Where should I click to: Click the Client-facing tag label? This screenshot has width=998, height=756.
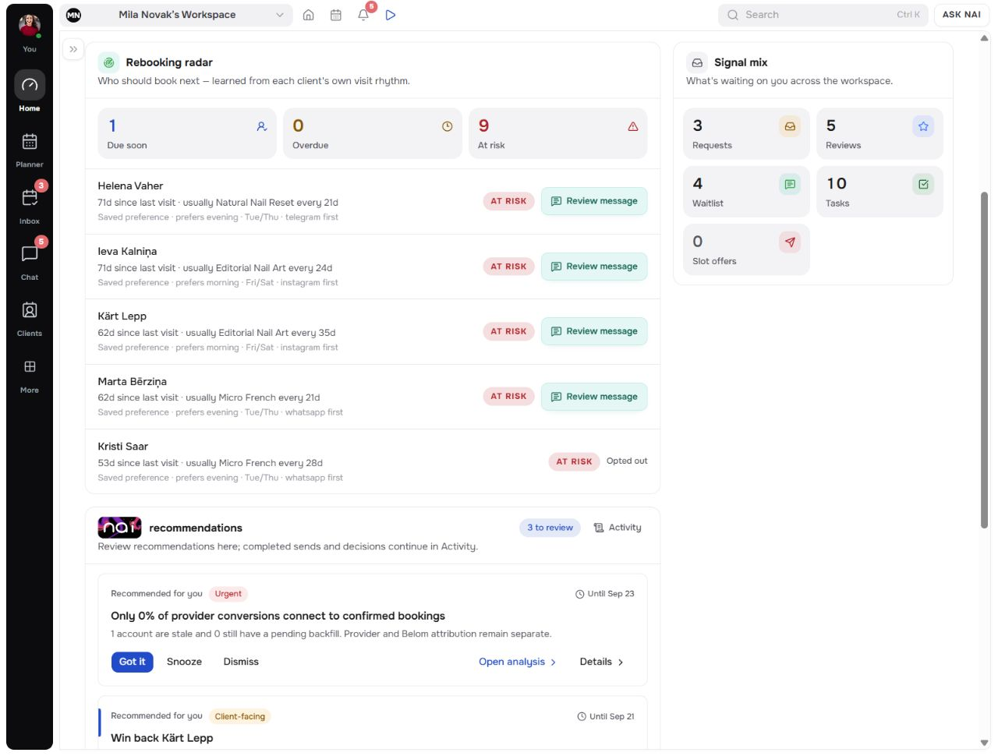pos(240,716)
